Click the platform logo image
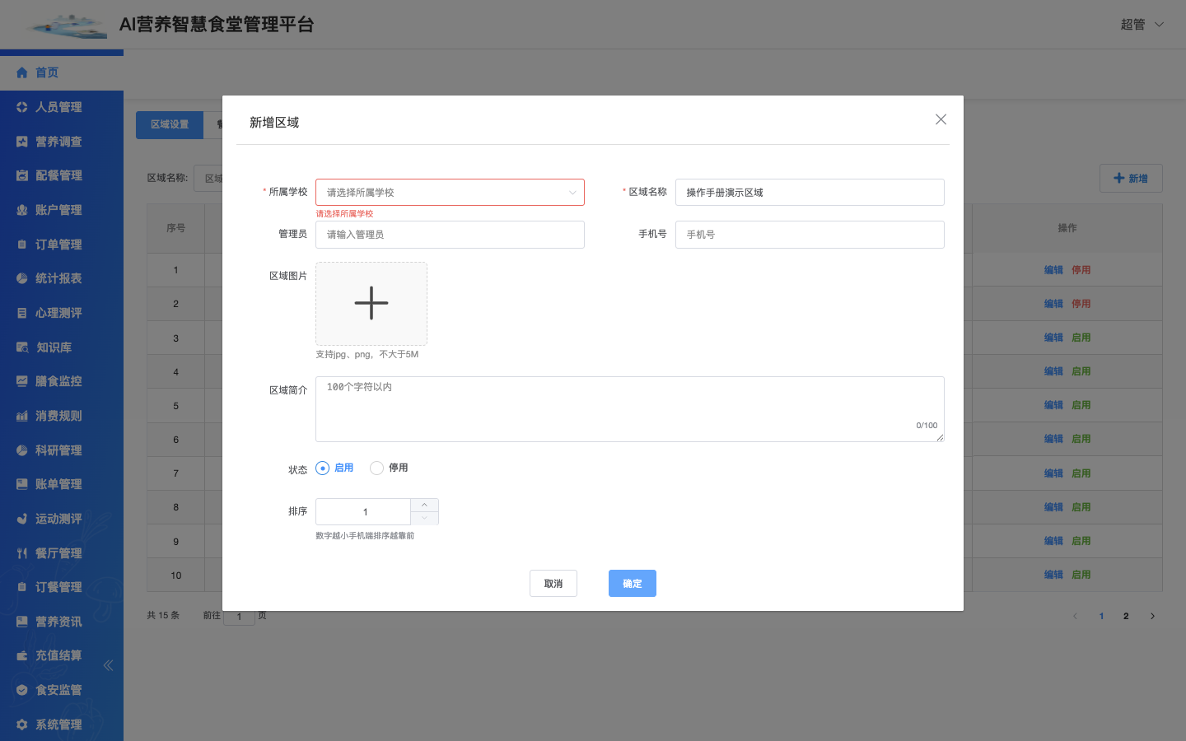Image resolution: width=1186 pixels, height=741 pixels. point(66,26)
